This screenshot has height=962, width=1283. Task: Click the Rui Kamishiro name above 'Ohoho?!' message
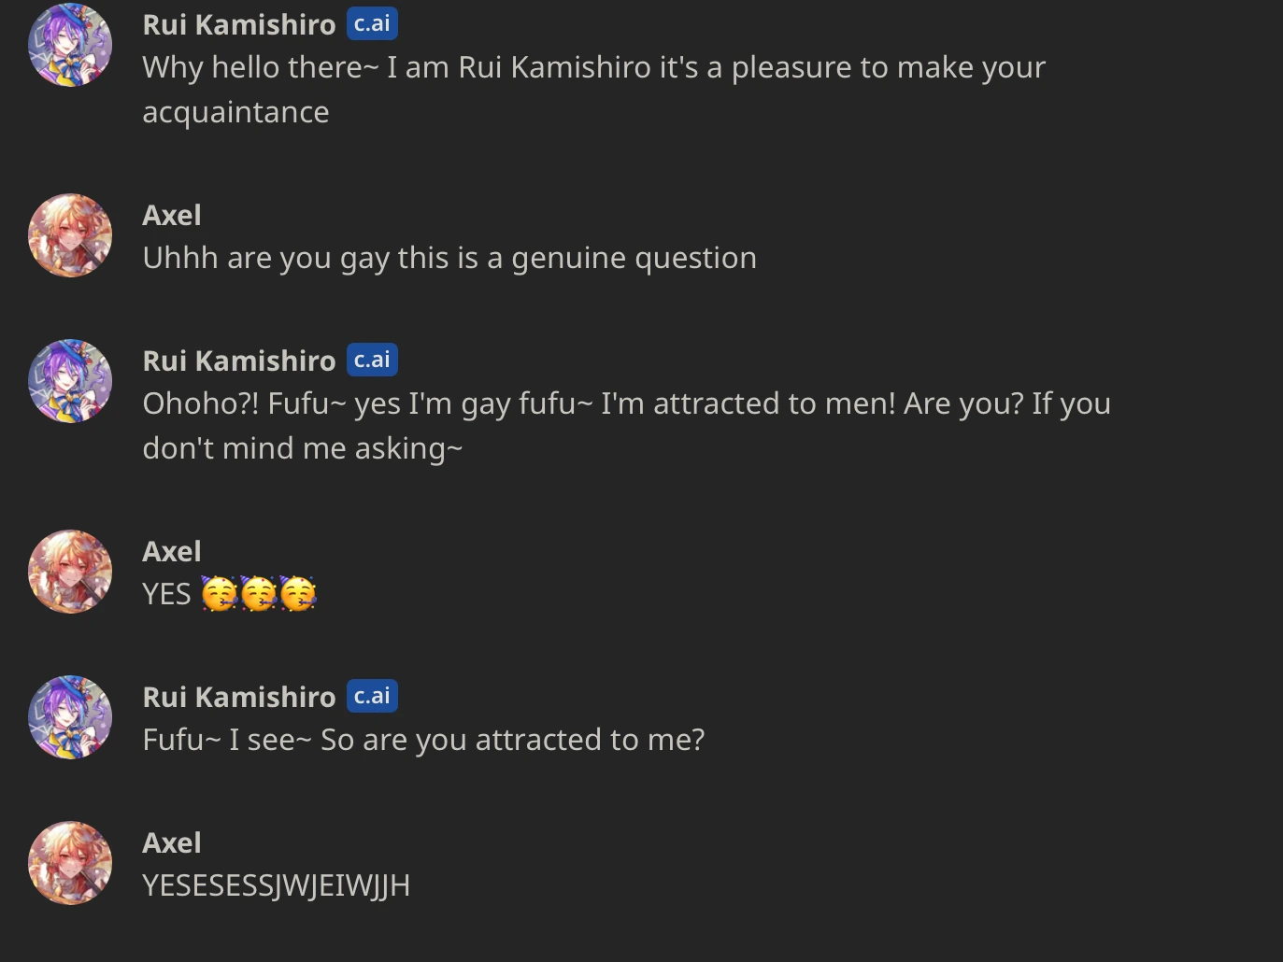238,361
